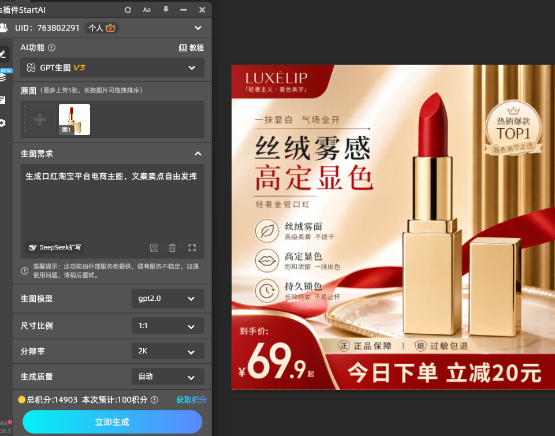555x436 pixels.
Task: Open the settings gear sidebar icon
Action: click(x=3, y=123)
